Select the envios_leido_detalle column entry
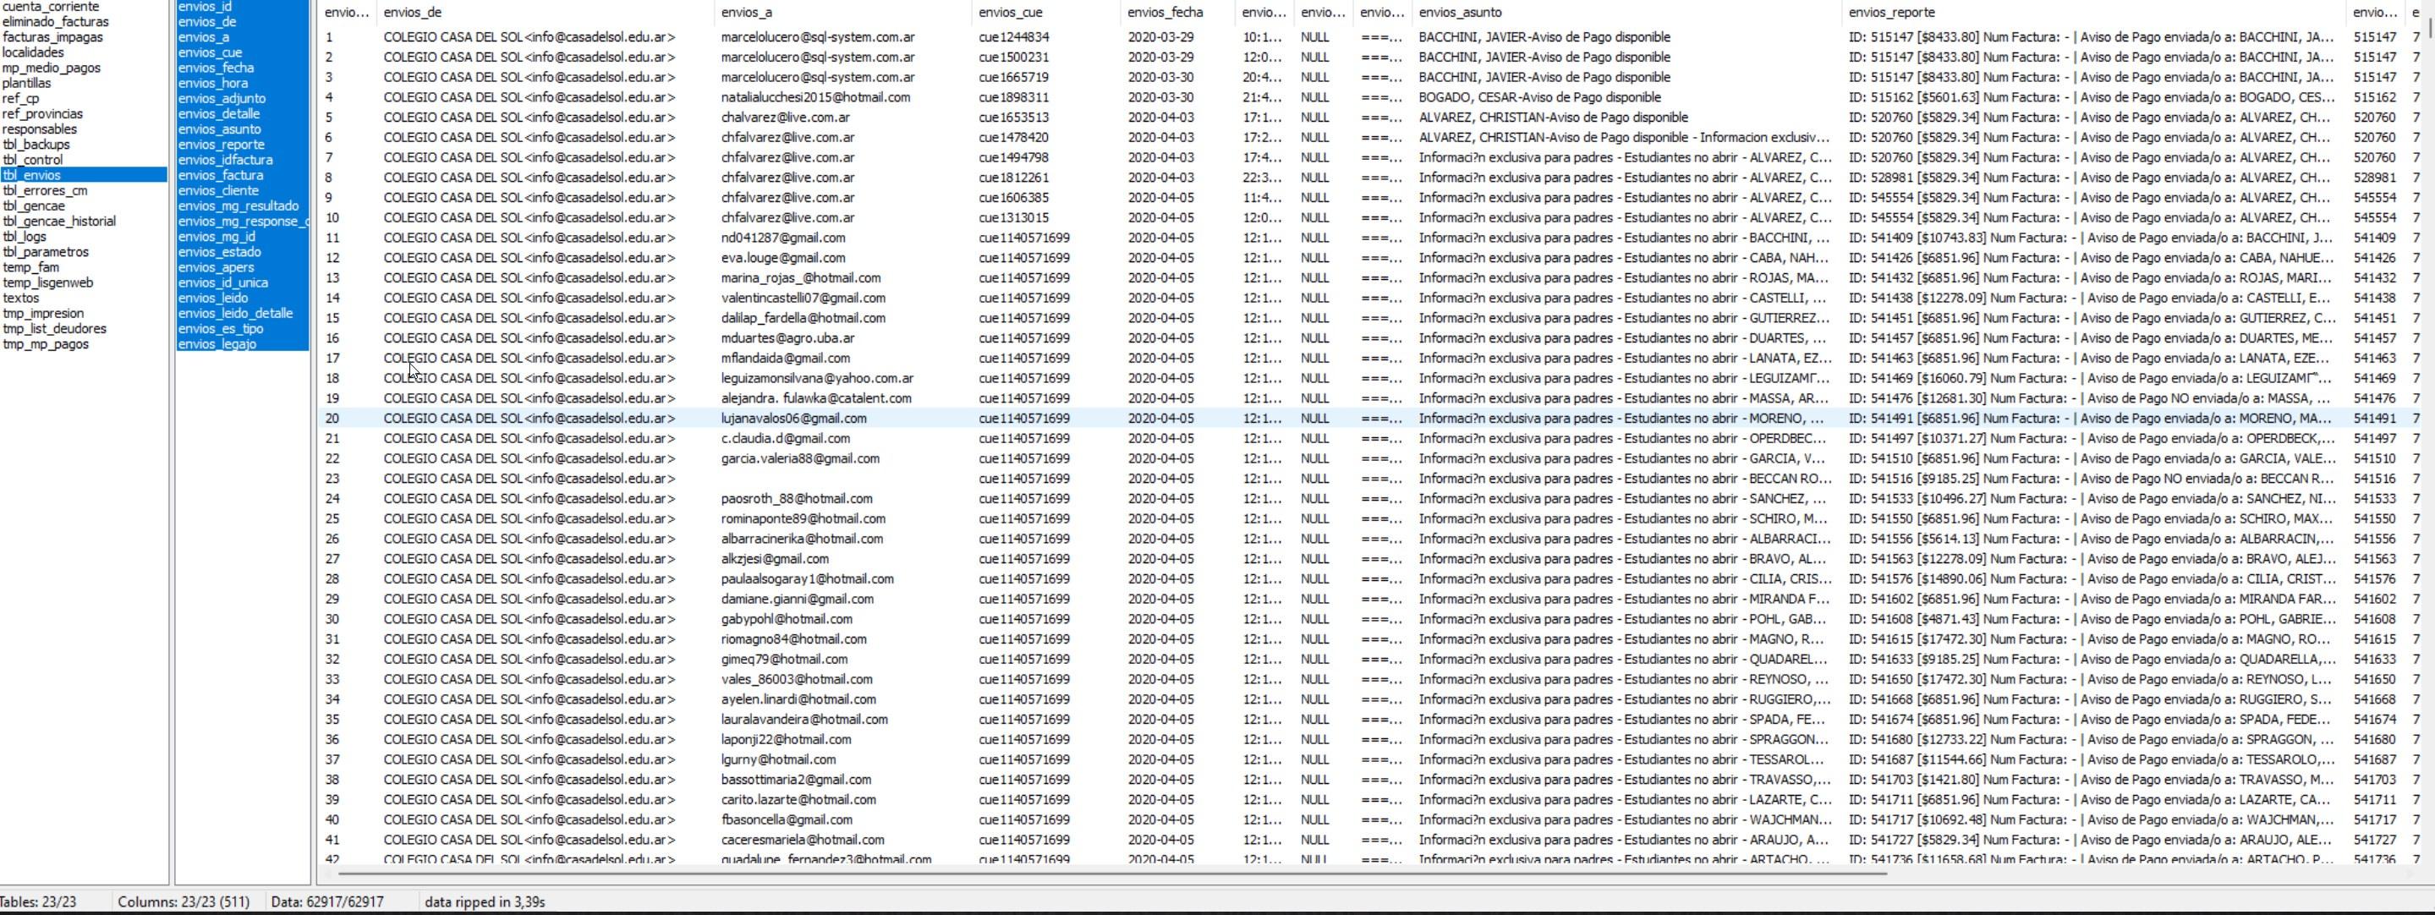 (x=234, y=313)
